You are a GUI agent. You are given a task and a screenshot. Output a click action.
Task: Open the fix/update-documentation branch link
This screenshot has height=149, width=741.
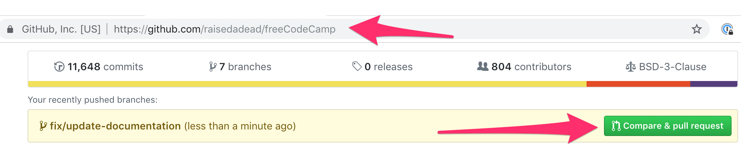tap(115, 126)
